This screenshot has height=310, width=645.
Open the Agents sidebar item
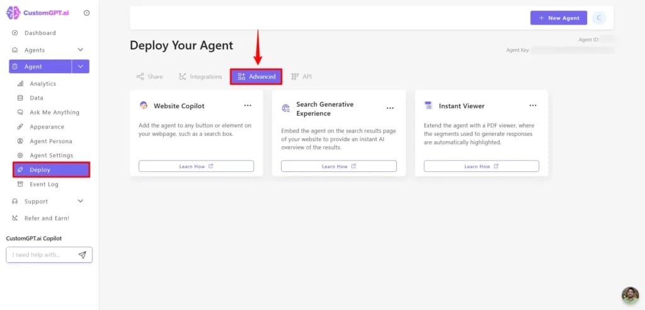click(x=35, y=50)
